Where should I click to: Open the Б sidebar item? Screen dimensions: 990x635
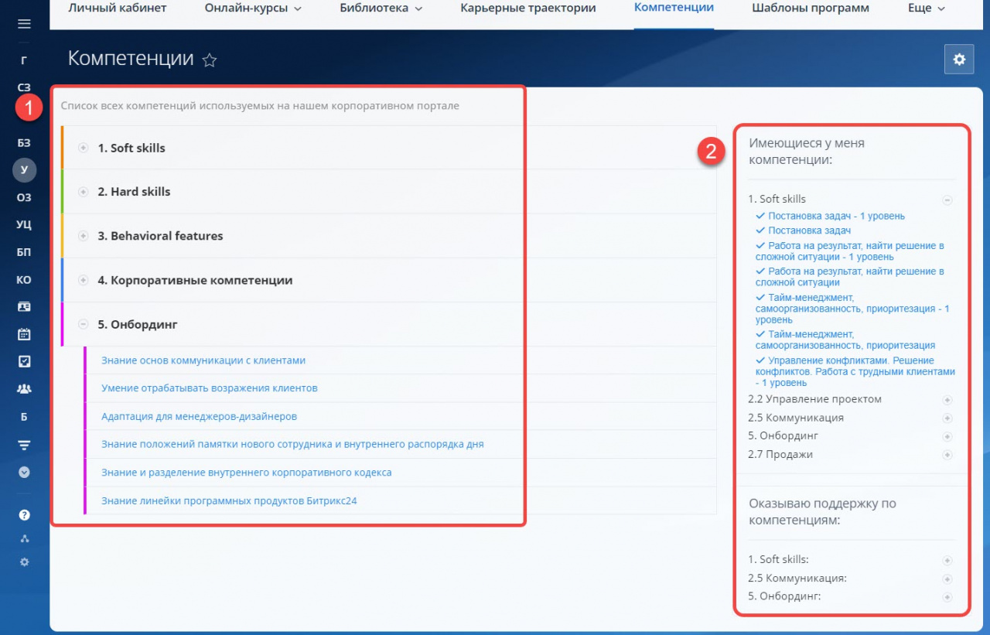pyautogui.click(x=24, y=417)
